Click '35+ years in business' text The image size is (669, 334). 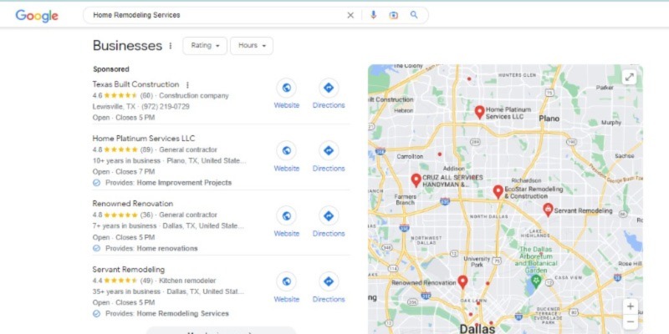[126, 291]
